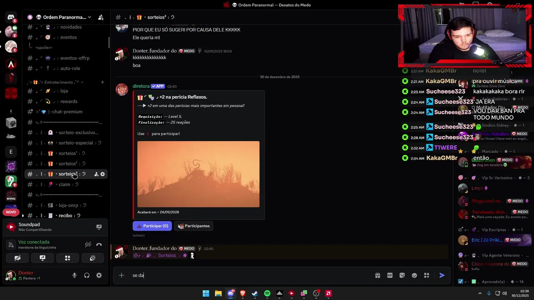Click the invite members icon beside server name

click(x=101, y=17)
